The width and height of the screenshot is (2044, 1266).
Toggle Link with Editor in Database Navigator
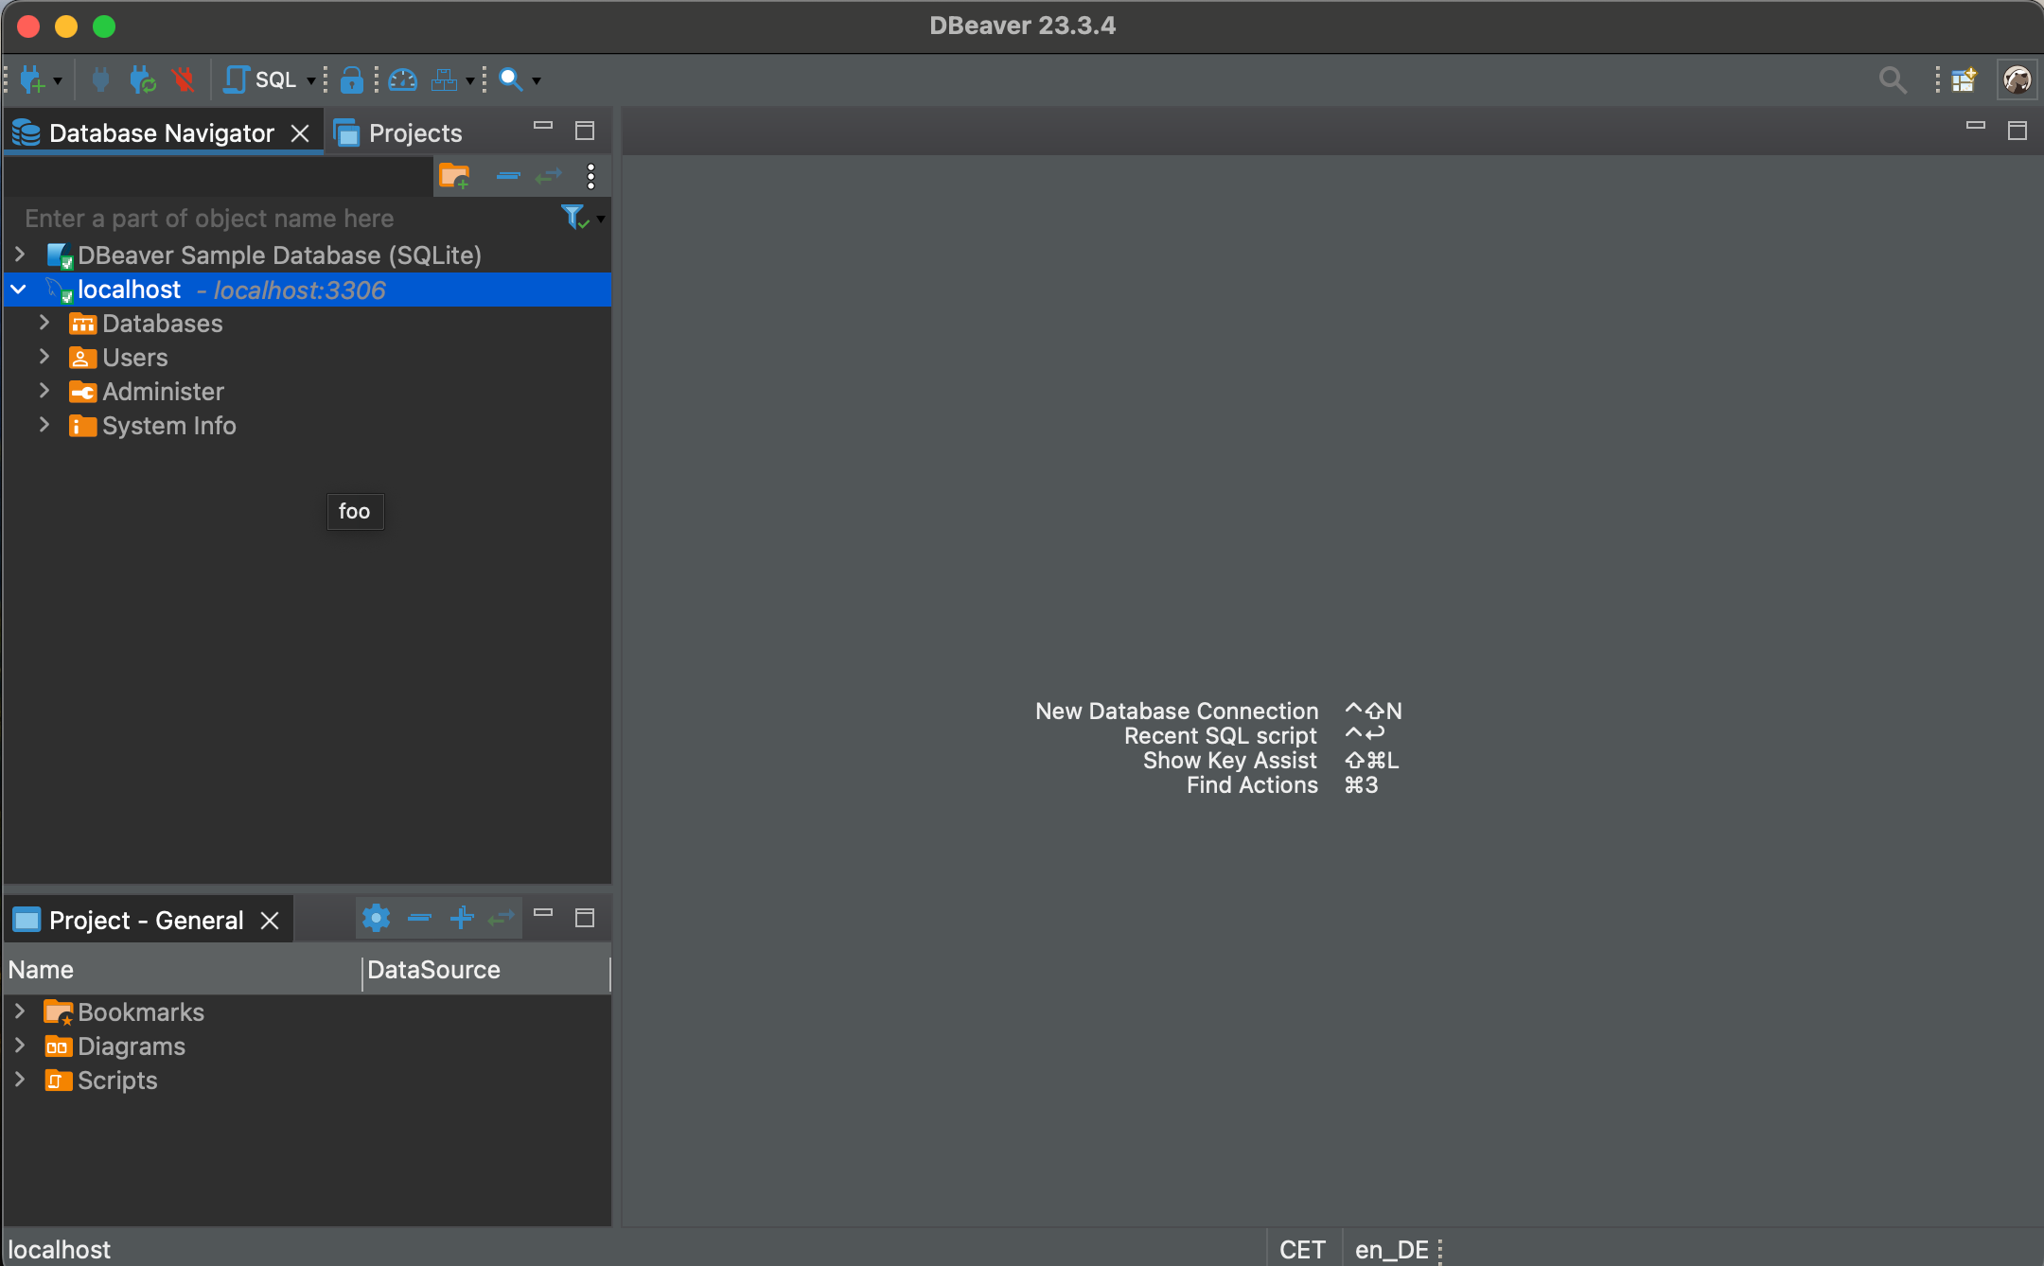[549, 176]
